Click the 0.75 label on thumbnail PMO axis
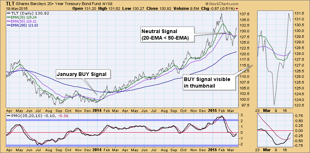The width and height of the screenshot is (310, 153). pyautogui.click(x=299, y=116)
